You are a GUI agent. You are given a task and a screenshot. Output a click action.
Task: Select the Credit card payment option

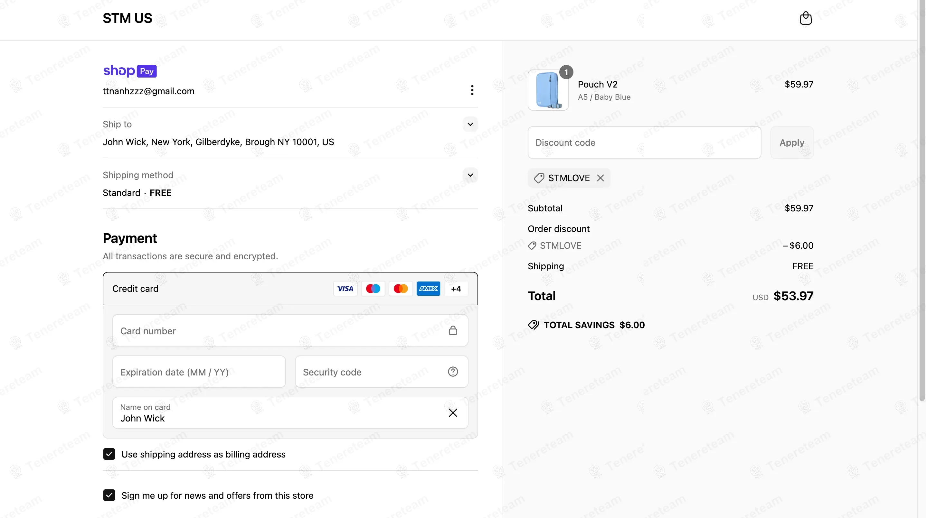click(290, 289)
